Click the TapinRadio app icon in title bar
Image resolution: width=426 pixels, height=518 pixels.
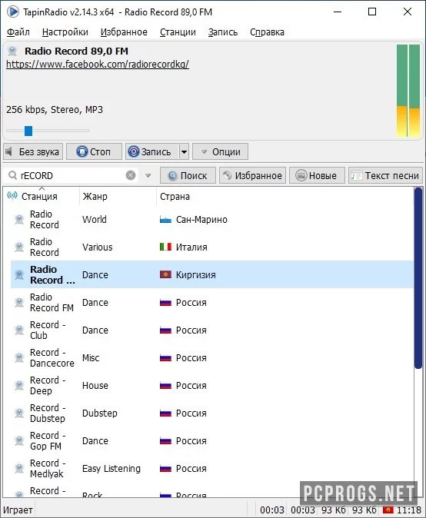[x=13, y=12]
